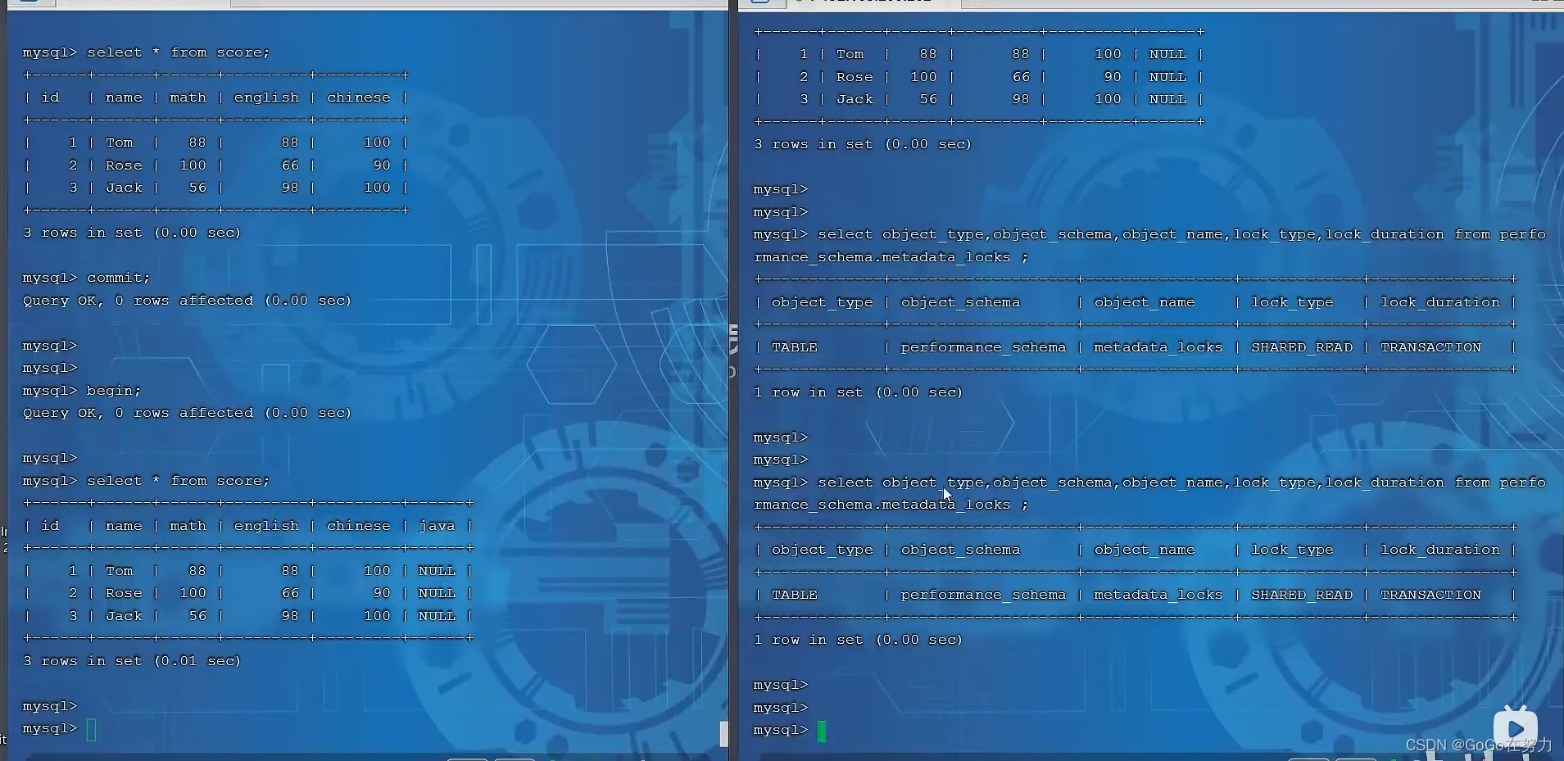Click Jack's math value 56 in right terminal

[928, 99]
